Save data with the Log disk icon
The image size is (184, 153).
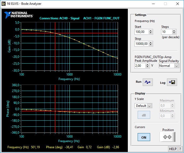172,82
